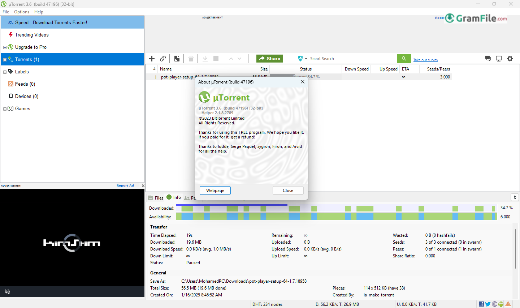Select Speed - Download Torrents Faster item

pos(72,22)
